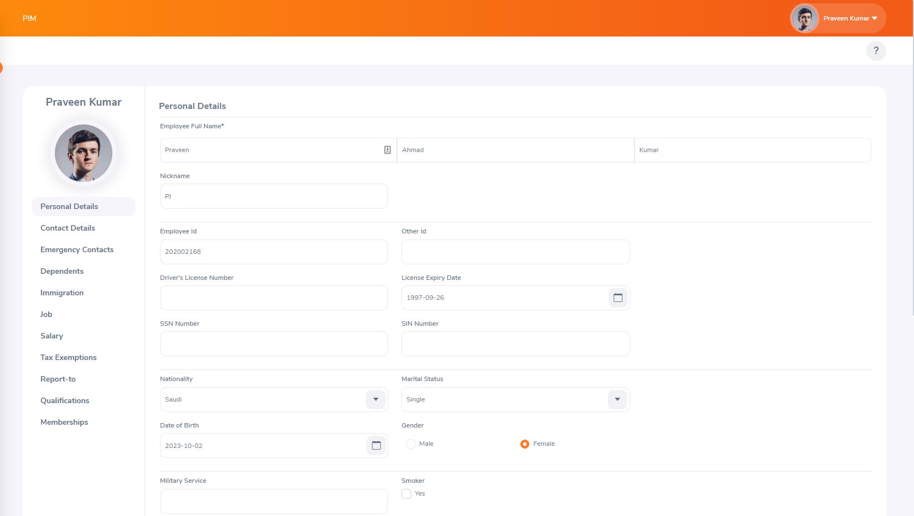Click the ID card icon in the first name field
The width and height of the screenshot is (914, 516).
(x=386, y=149)
